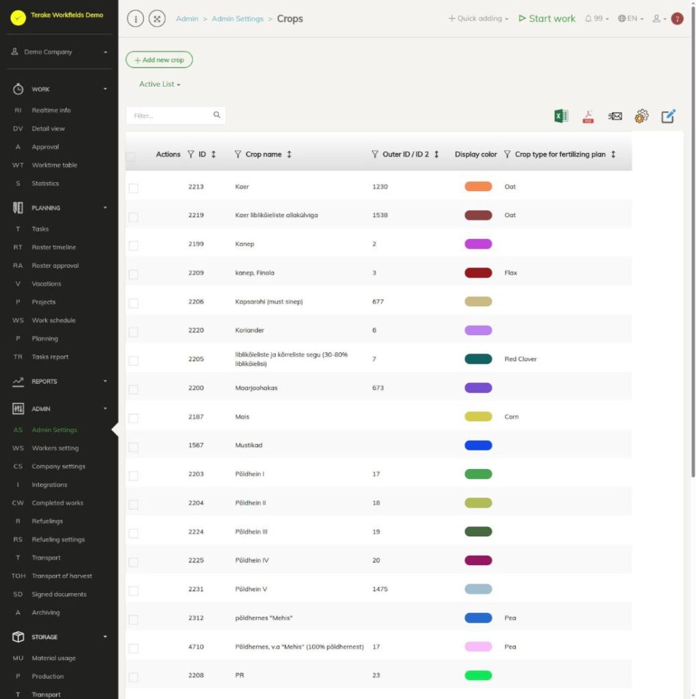Click the page vertical scrollbar
696x699 pixels.
pyautogui.click(x=693, y=241)
